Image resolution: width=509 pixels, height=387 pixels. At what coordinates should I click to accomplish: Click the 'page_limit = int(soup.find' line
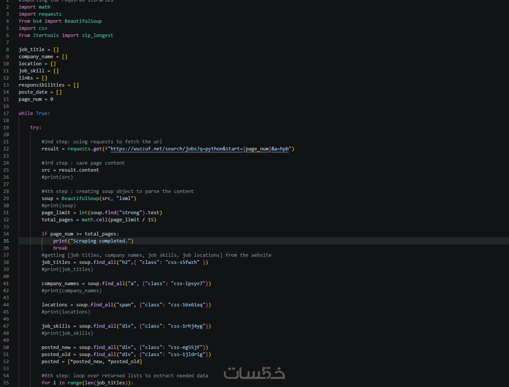[x=102, y=213]
